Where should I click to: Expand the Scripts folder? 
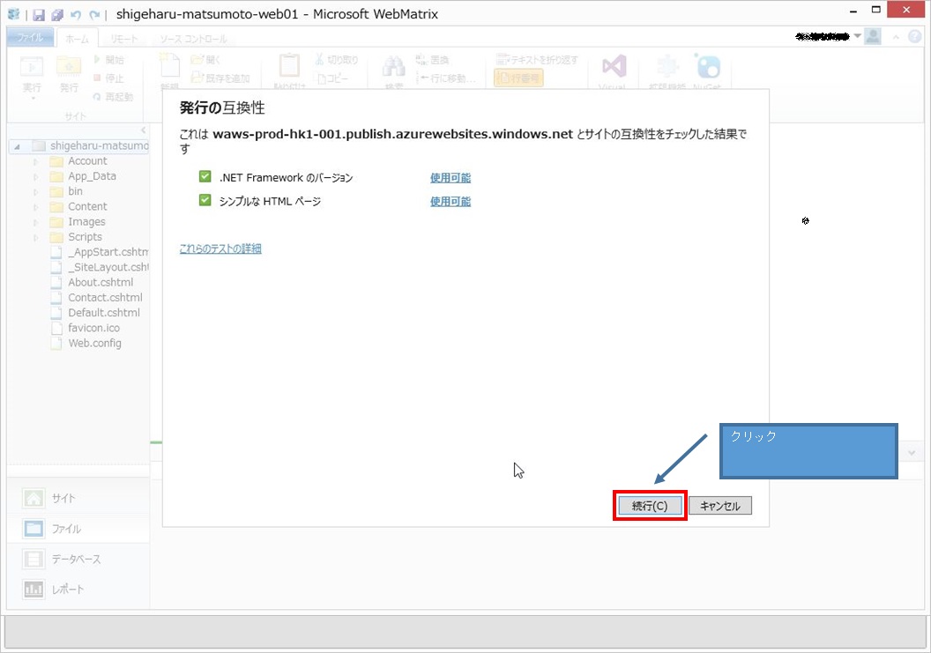[x=35, y=237]
